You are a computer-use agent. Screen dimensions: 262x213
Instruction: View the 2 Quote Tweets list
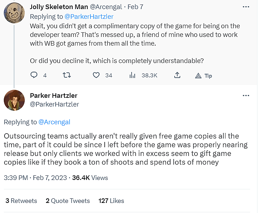click(68, 201)
